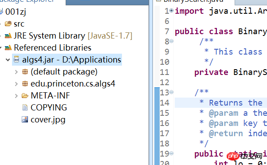Click '* This class' comment on line 9

[233, 52]
